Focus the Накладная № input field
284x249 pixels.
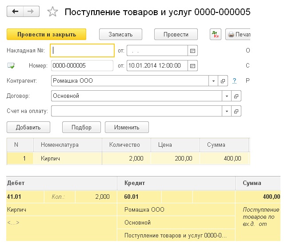point(82,50)
